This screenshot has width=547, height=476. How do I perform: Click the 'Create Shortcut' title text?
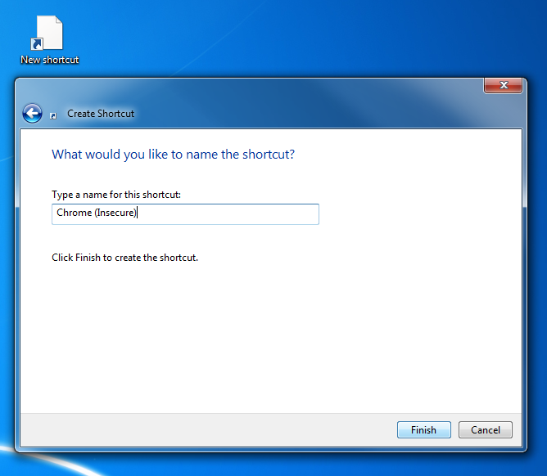pos(101,114)
